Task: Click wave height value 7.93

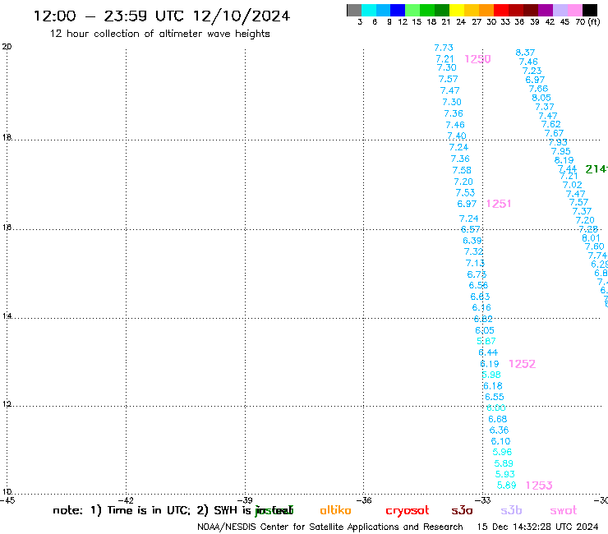Action: (x=558, y=142)
